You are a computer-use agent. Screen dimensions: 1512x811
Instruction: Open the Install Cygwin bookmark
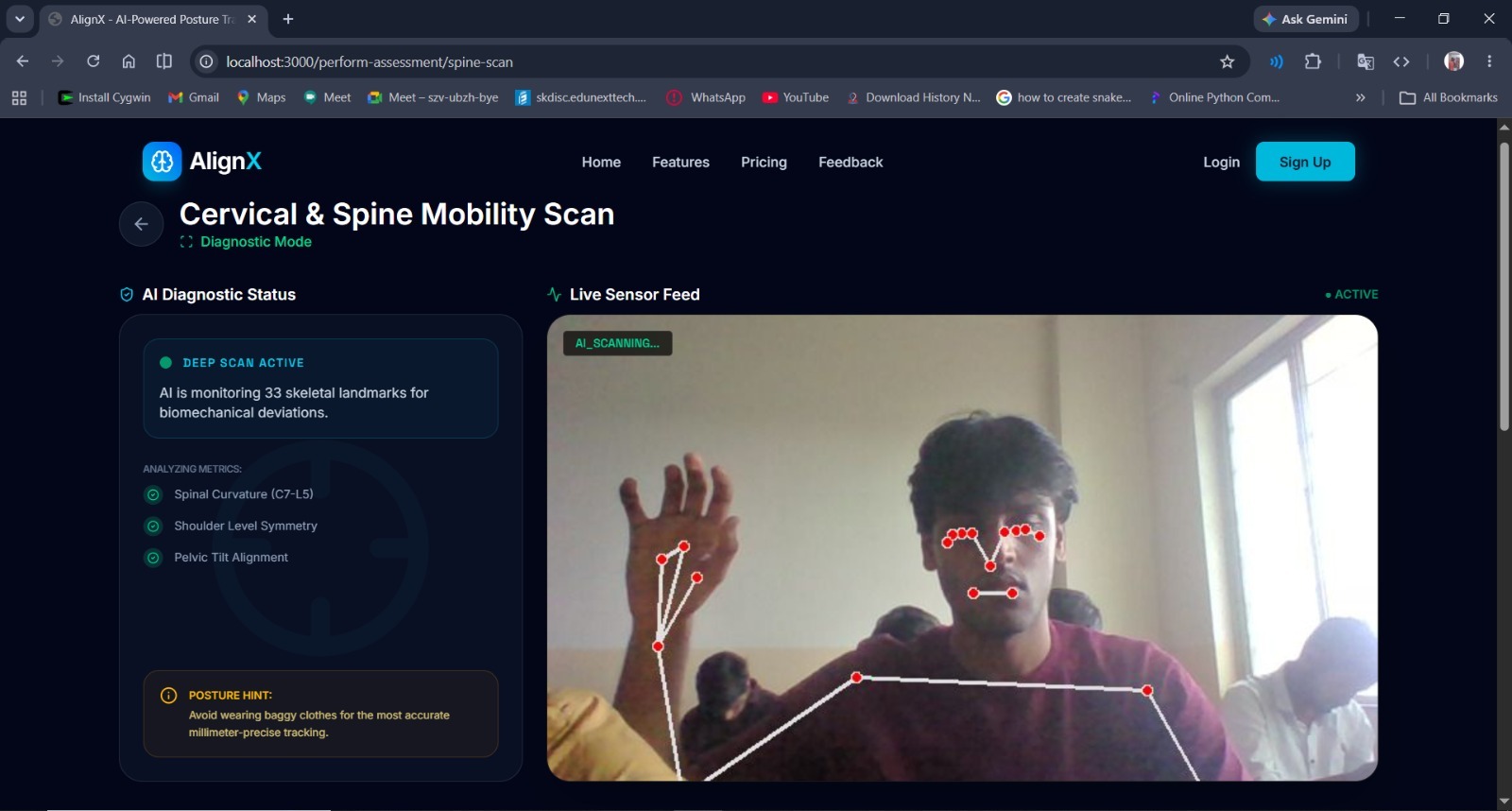coord(105,97)
